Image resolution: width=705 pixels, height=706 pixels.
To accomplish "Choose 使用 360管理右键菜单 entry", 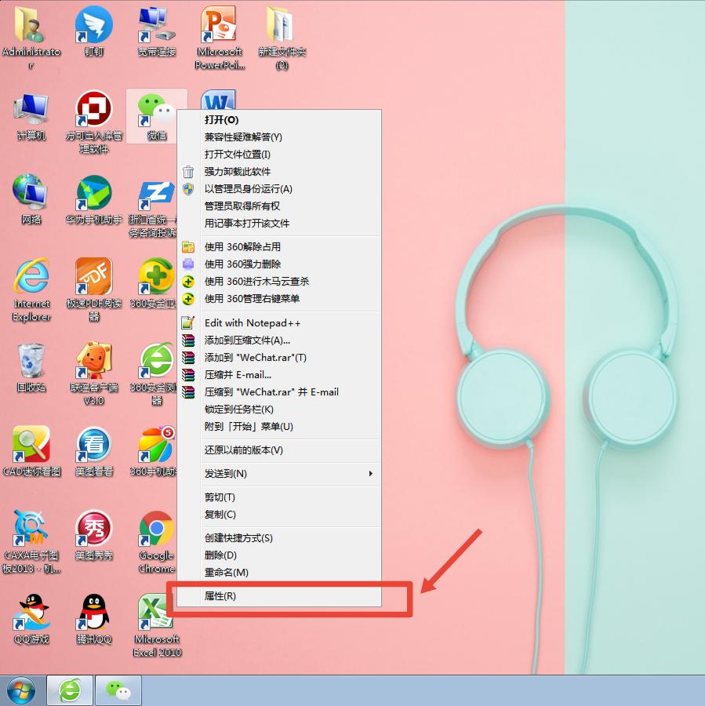I will pos(279,299).
